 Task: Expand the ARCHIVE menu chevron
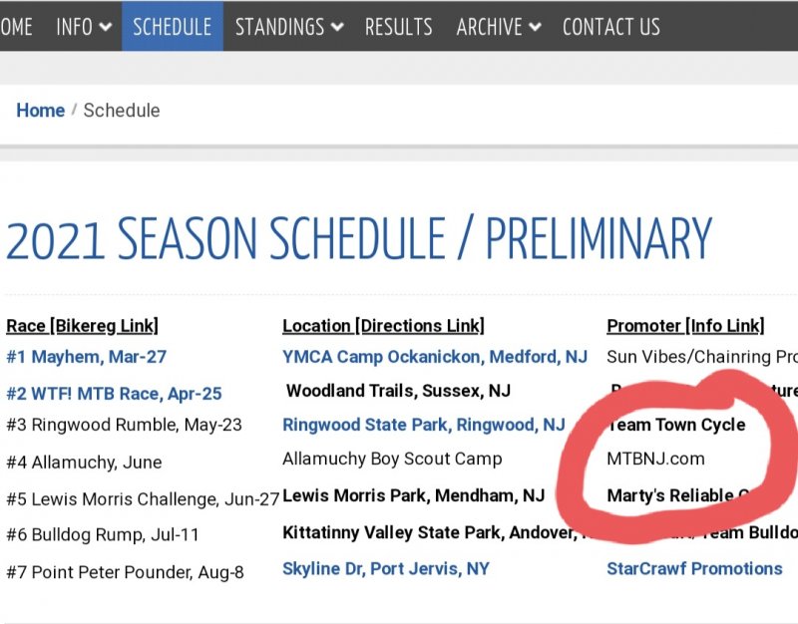tap(534, 28)
